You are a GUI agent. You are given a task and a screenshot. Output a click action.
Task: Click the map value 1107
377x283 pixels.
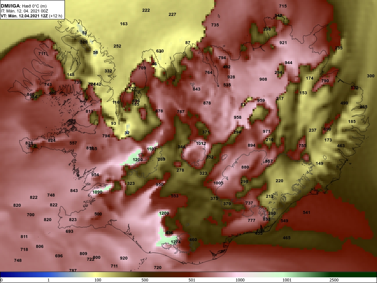[152, 149]
